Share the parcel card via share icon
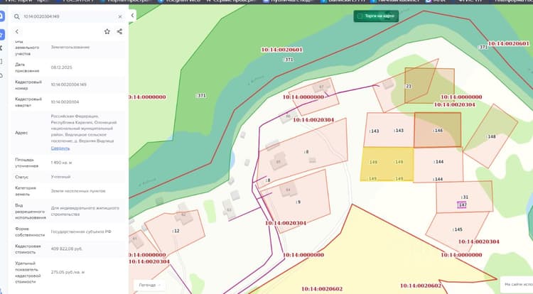533x294 pixels. [119, 31]
